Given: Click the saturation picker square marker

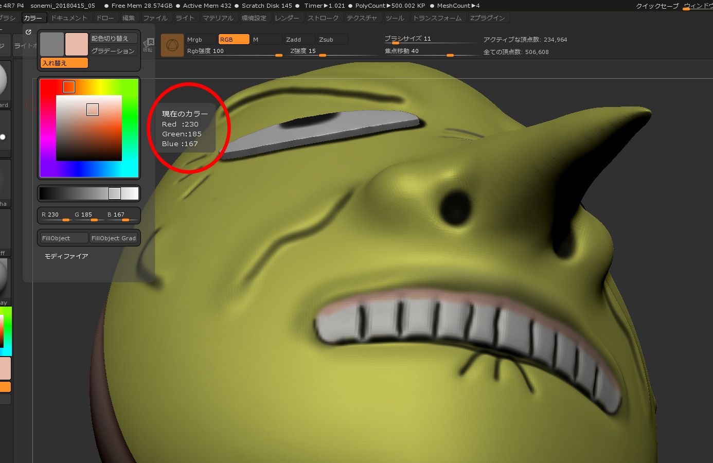Looking at the screenshot, I should [93, 110].
